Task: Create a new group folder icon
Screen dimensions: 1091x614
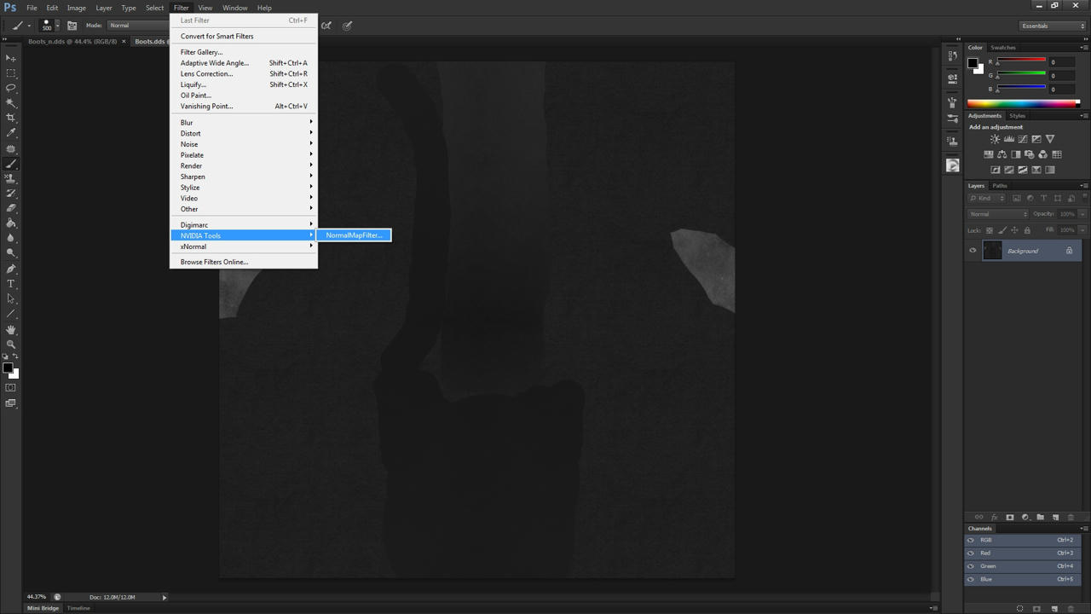Action: 1040,517
